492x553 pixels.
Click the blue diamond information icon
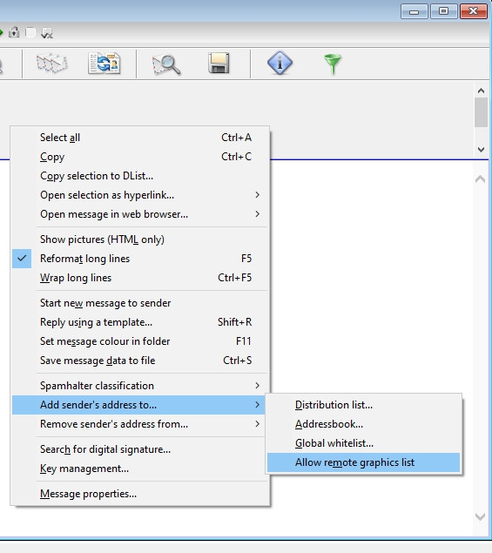tap(280, 64)
